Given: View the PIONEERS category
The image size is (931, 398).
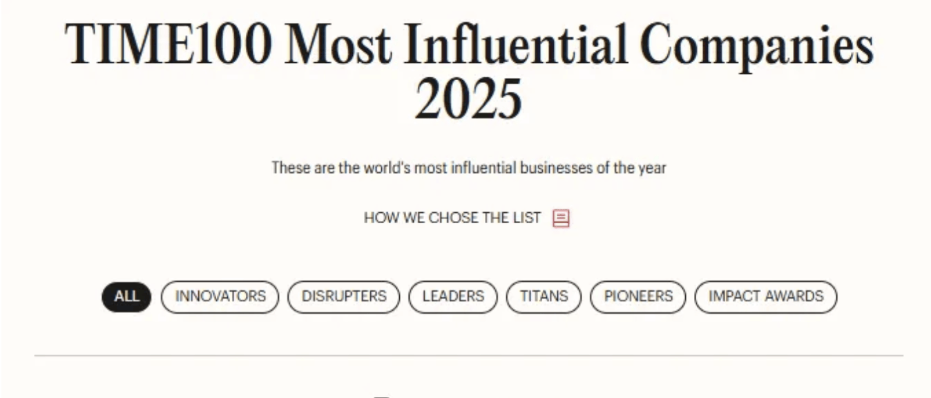Looking at the screenshot, I should 638,297.
